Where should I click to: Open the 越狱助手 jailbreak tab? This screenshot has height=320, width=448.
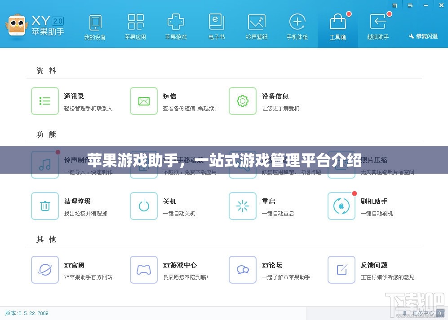tap(378, 27)
